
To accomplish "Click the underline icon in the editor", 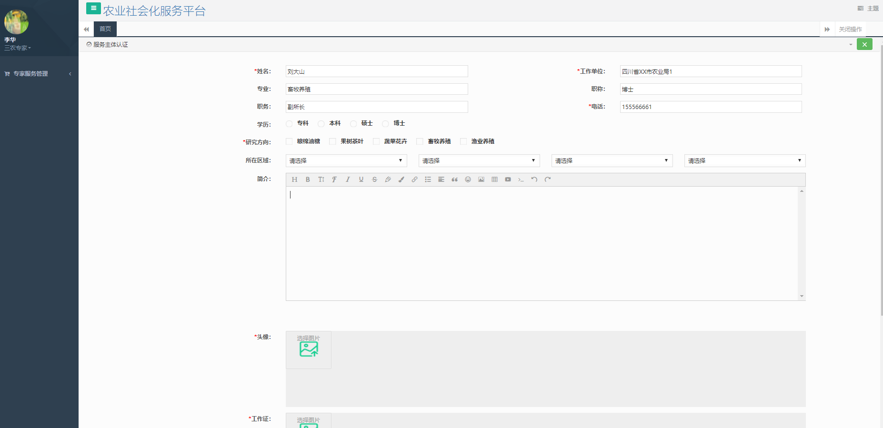I will coord(361,179).
